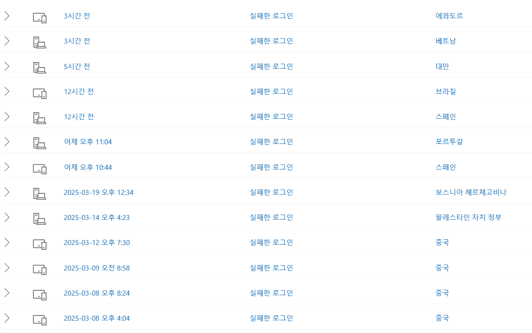This screenshot has width=532, height=333.
Task: Expand the 2025-03-08 오후 4:04 row
Action: click(7, 318)
